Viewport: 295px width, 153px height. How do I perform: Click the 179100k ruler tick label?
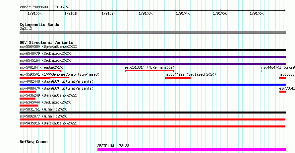34,13
